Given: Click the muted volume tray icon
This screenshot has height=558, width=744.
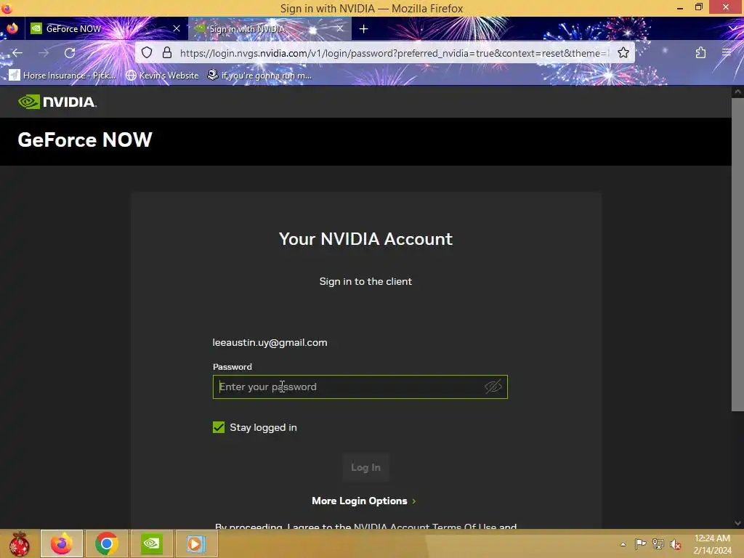Looking at the screenshot, I should [x=676, y=544].
